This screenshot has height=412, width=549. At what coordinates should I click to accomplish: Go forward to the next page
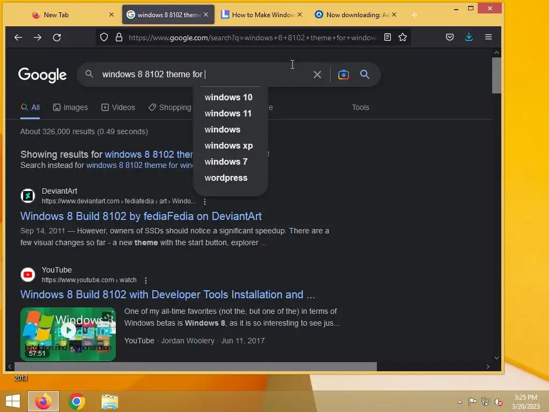(x=38, y=37)
